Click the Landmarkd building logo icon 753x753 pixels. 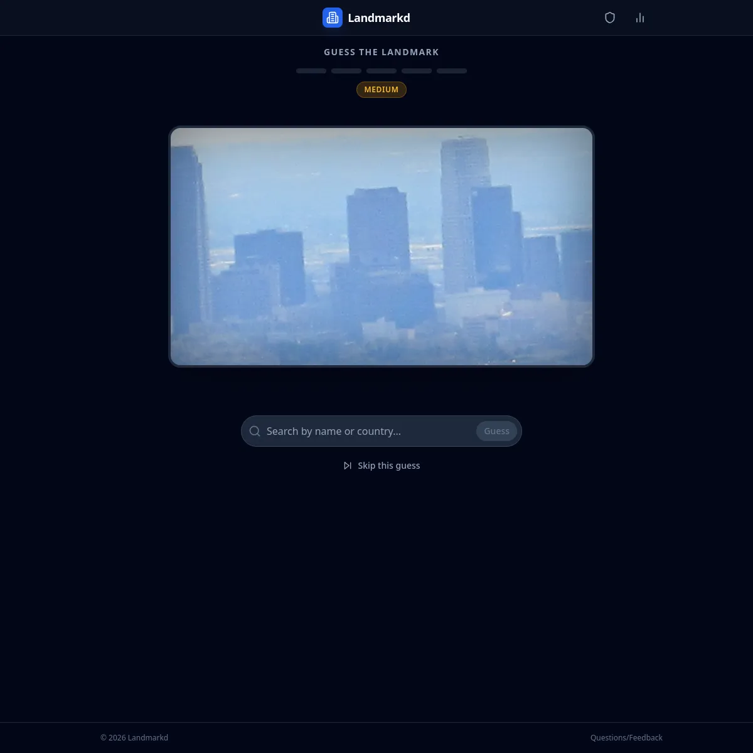333,18
